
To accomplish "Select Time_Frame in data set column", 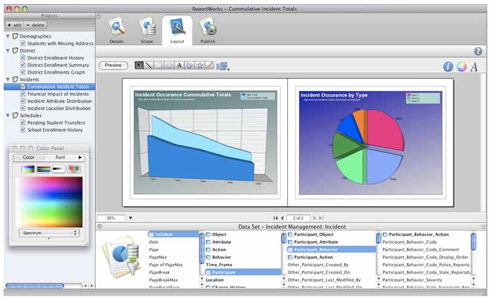I will pyautogui.click(x=219, y=265).
